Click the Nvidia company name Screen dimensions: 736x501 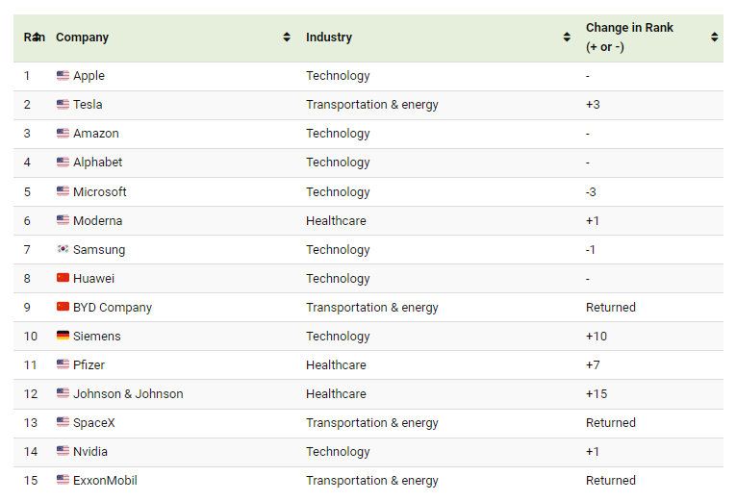click(90, 452)
